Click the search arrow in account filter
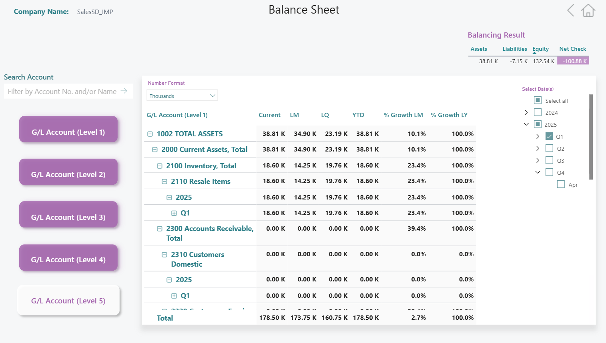 124,91
